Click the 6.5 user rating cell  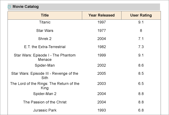[x=141, y=84]
